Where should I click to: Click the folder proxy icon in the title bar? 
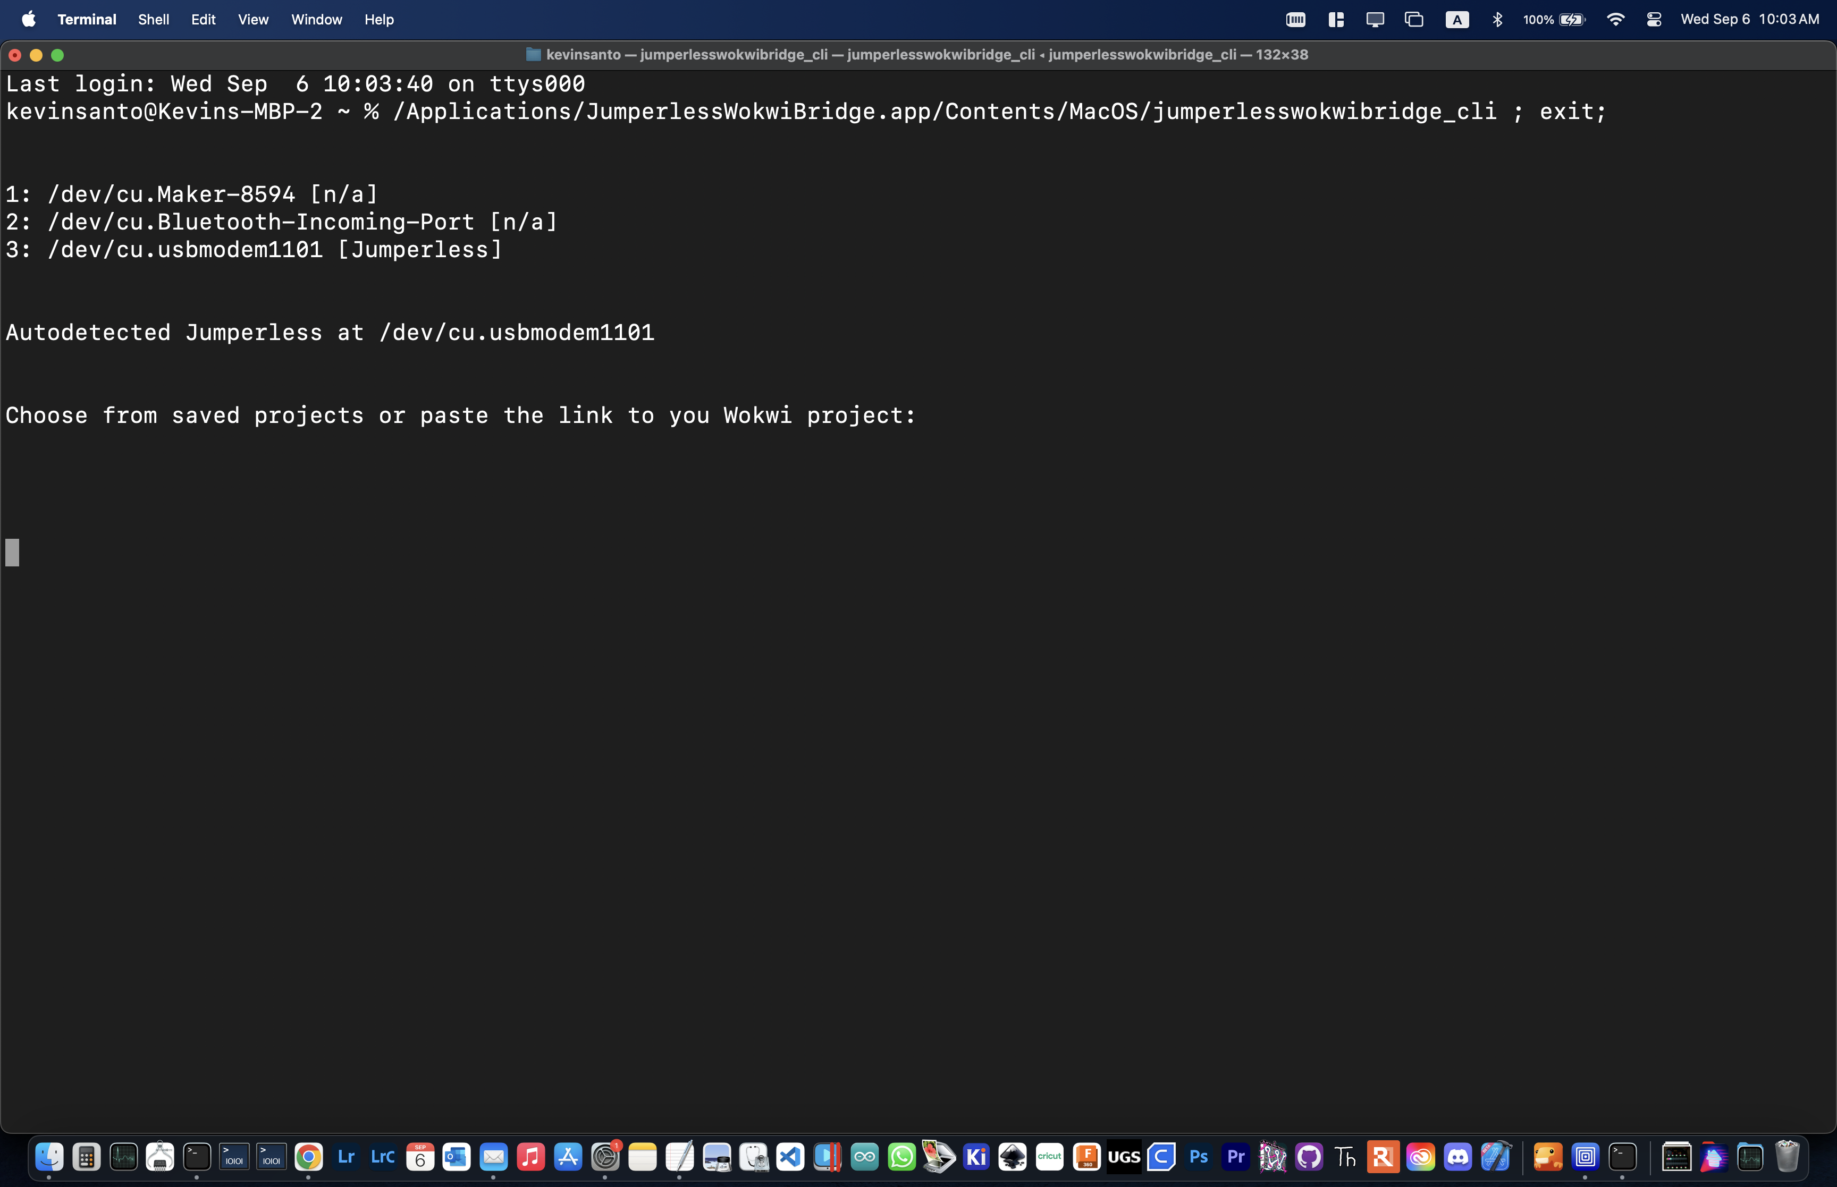click(x=533, y=55)
